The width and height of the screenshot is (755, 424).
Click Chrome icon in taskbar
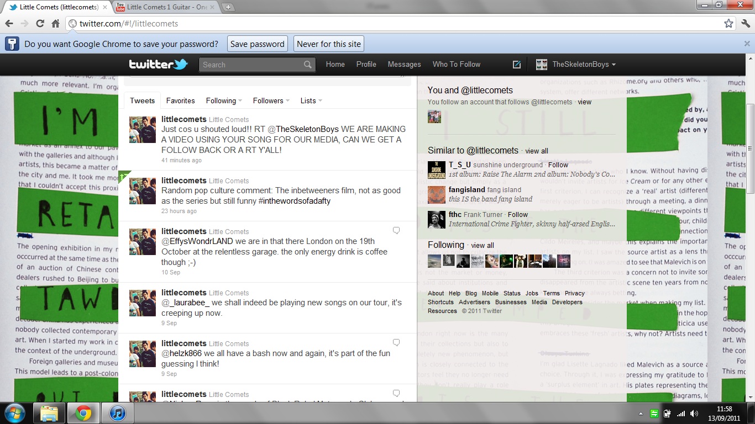coord(83,413)
